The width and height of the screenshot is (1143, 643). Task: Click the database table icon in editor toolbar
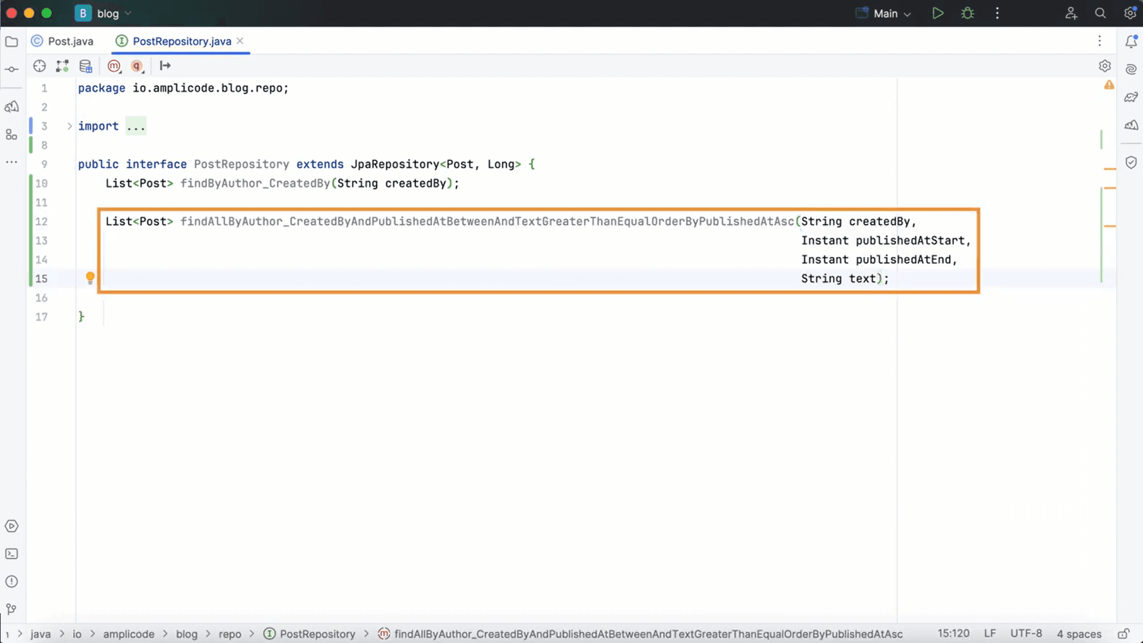coord(86,66)
